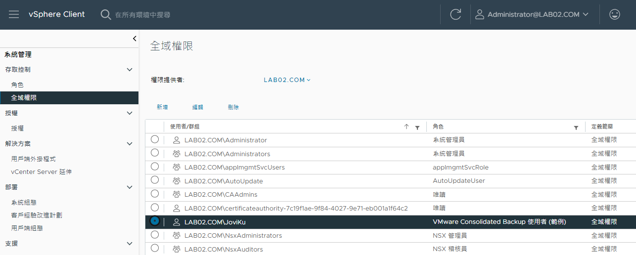Select radio button for applmgmtSvcUsers
Screen dimensions: 636x255
[155, 167]
